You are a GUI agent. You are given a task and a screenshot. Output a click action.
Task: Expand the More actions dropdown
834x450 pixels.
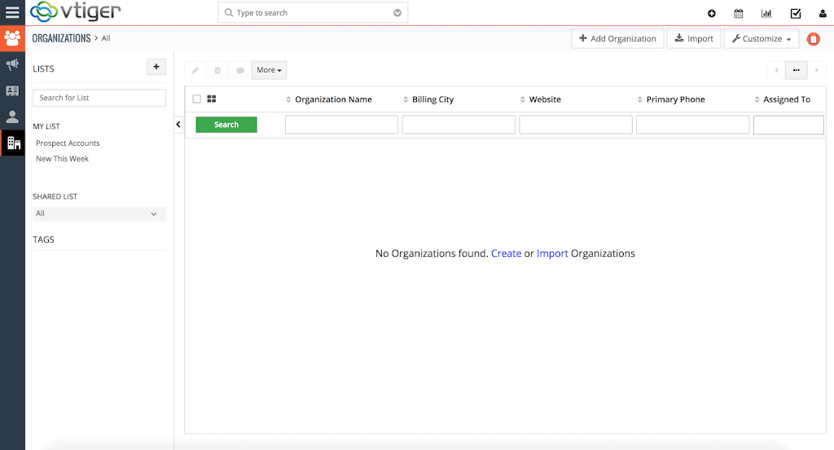[x=269, y=70]
